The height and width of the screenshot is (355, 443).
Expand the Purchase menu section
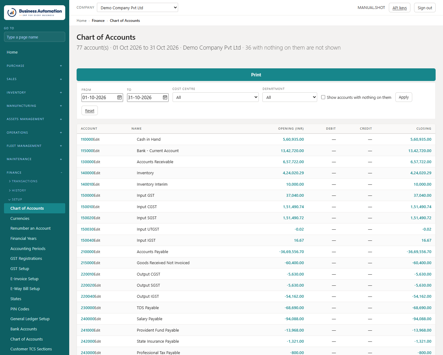point(34,66)
